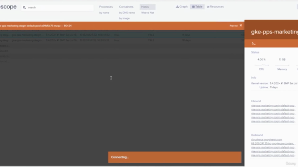Switch to Resources layout mode
Image resolution: width=298 pixels, height=167 pixels.
click(x=215, y=6)
